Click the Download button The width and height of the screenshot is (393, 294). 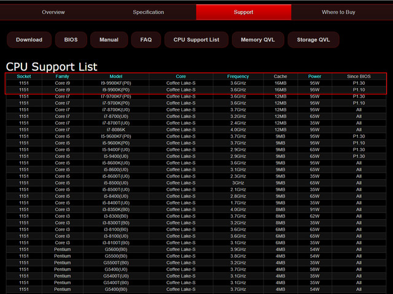(x=29, y=39)
